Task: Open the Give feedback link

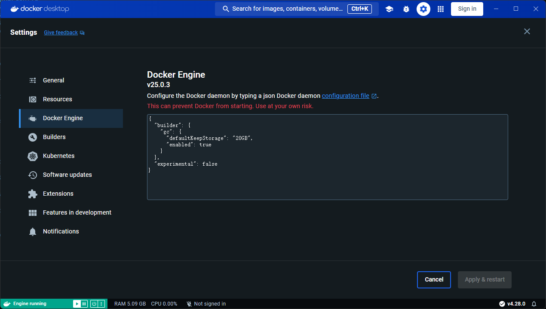Action: tap(61, 33)
